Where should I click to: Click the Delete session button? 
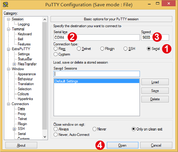coord(155,99)
